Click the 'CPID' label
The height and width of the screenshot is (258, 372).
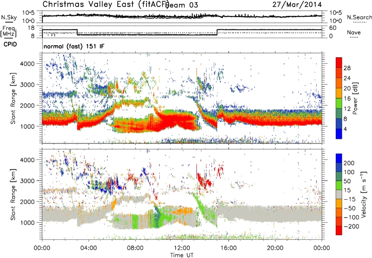tap(10, 44)
